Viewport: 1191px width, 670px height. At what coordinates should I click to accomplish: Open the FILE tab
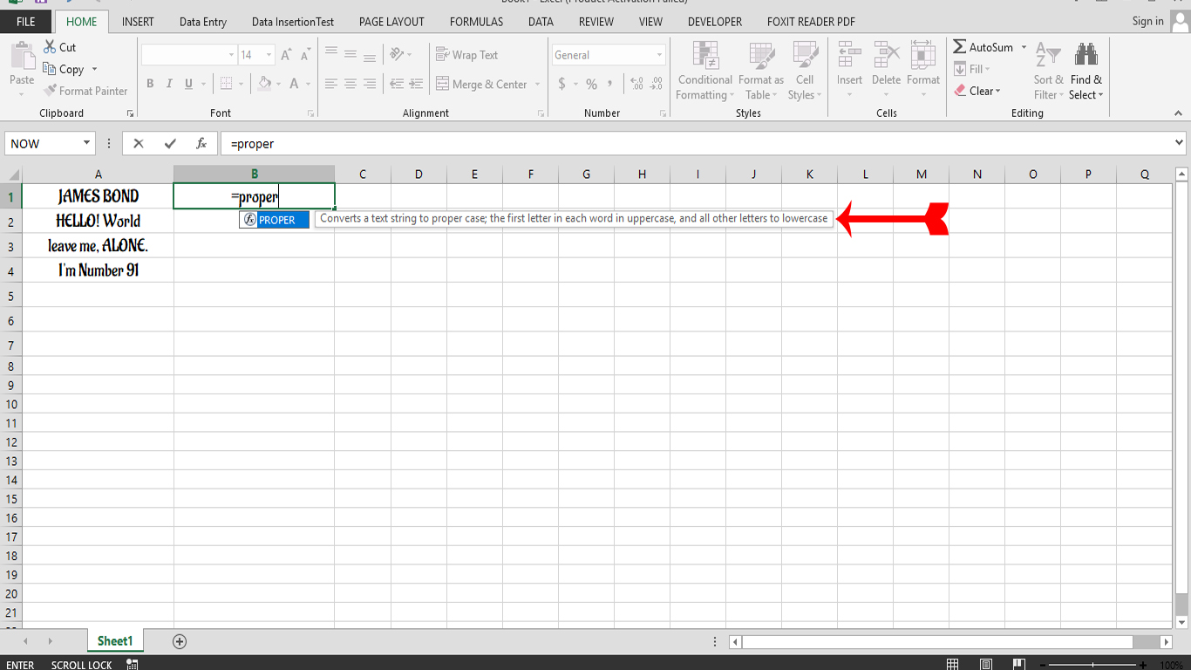click(x=26, y=22)
